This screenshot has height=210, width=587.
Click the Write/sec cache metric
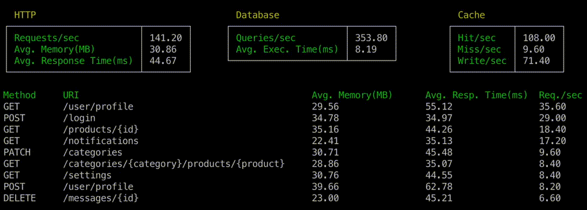[482, 61]
